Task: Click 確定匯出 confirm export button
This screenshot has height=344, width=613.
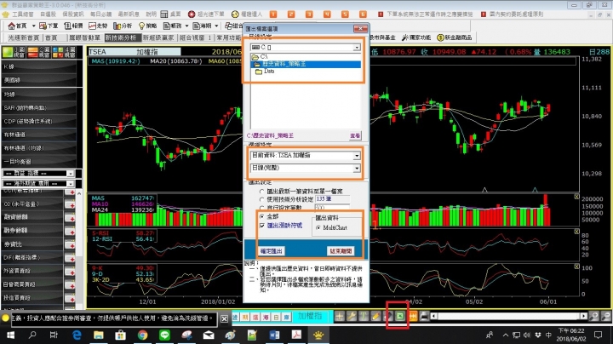Action: point(272,251)
